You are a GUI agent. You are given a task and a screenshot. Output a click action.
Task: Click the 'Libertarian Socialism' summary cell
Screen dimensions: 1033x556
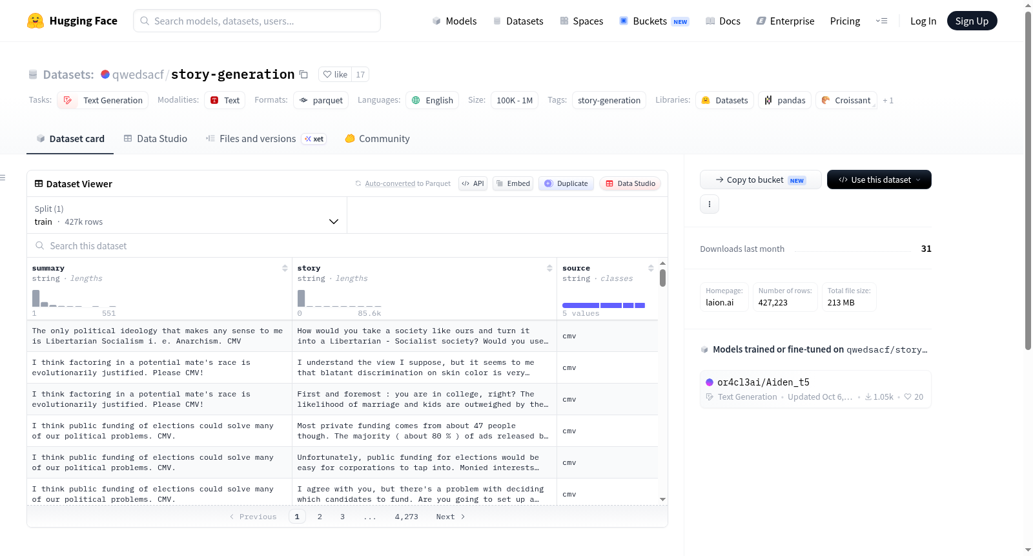click(x=159, y=336)
